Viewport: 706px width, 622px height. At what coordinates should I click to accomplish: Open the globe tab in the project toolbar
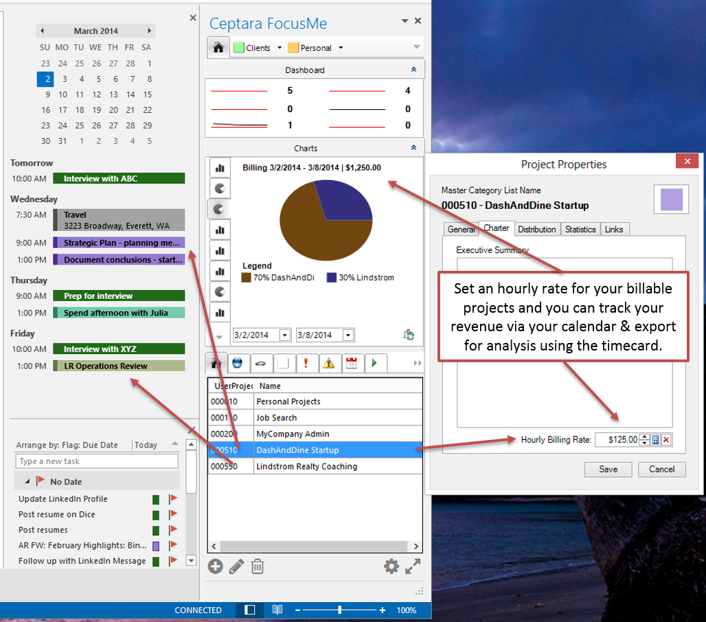coord(238,364)
